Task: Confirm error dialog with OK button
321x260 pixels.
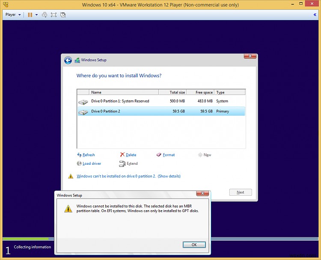Action: pos(194,245)
